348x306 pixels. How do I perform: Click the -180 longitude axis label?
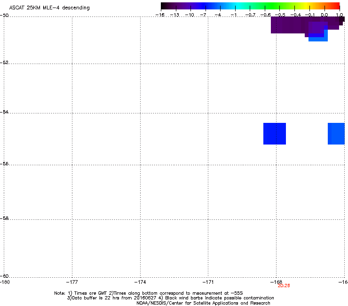point(5,282)
